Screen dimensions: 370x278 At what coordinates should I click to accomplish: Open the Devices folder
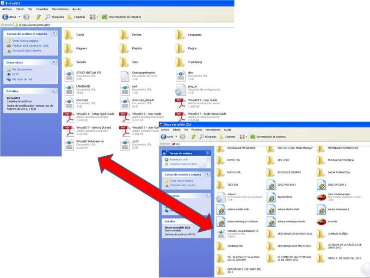coord(130,35)
